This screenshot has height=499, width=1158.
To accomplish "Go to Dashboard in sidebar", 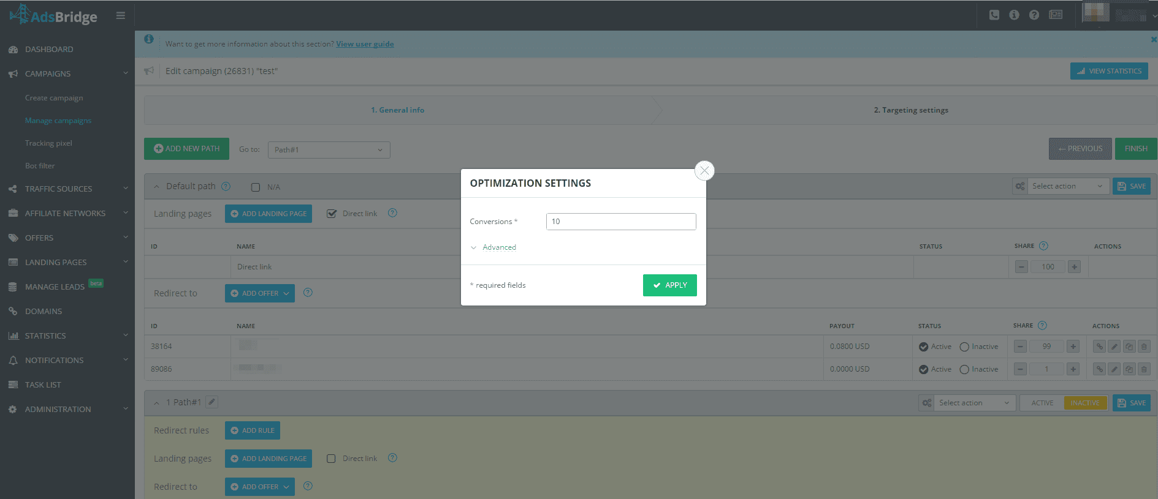I will 49,49.
